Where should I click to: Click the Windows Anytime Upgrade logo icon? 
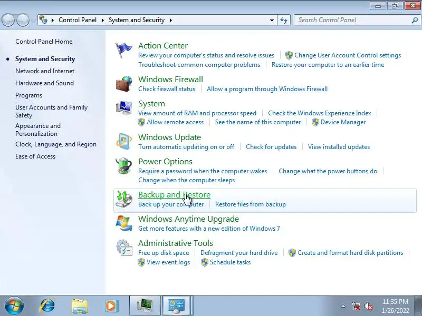click(124, 223)
